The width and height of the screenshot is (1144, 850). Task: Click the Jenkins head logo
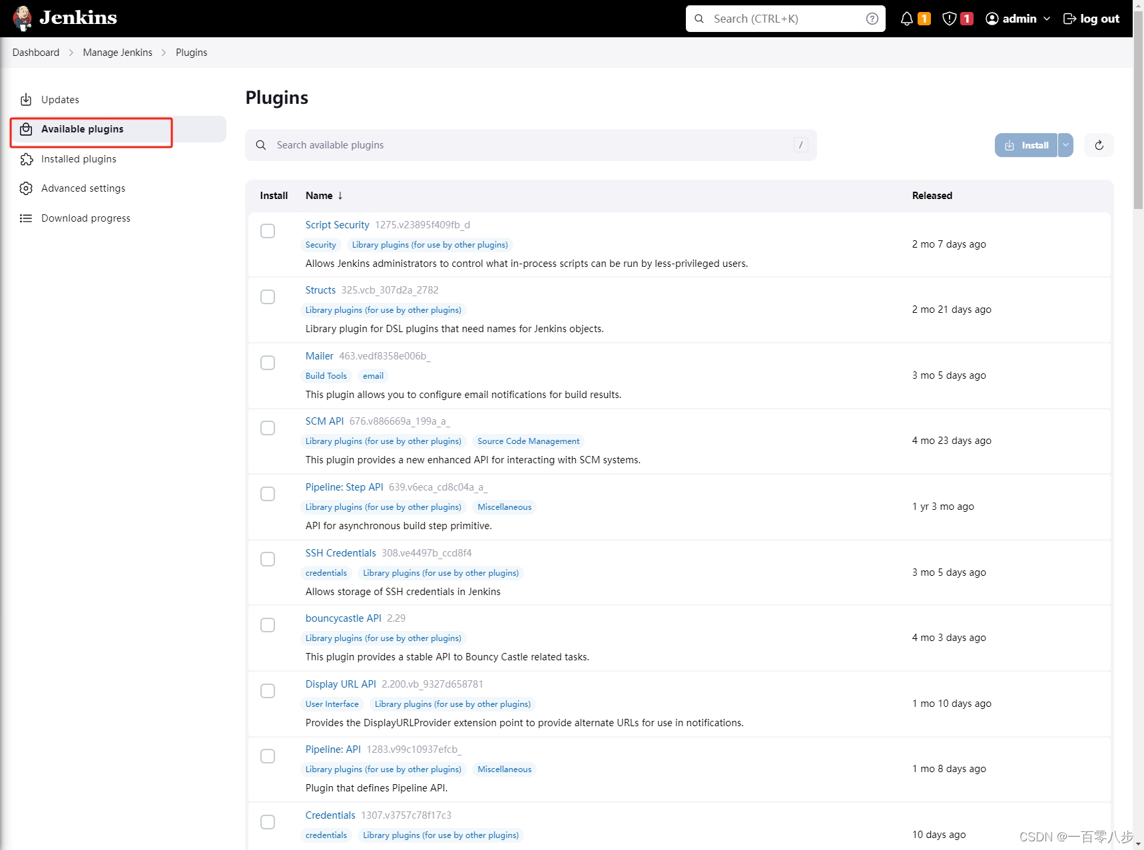coord(23,18)
